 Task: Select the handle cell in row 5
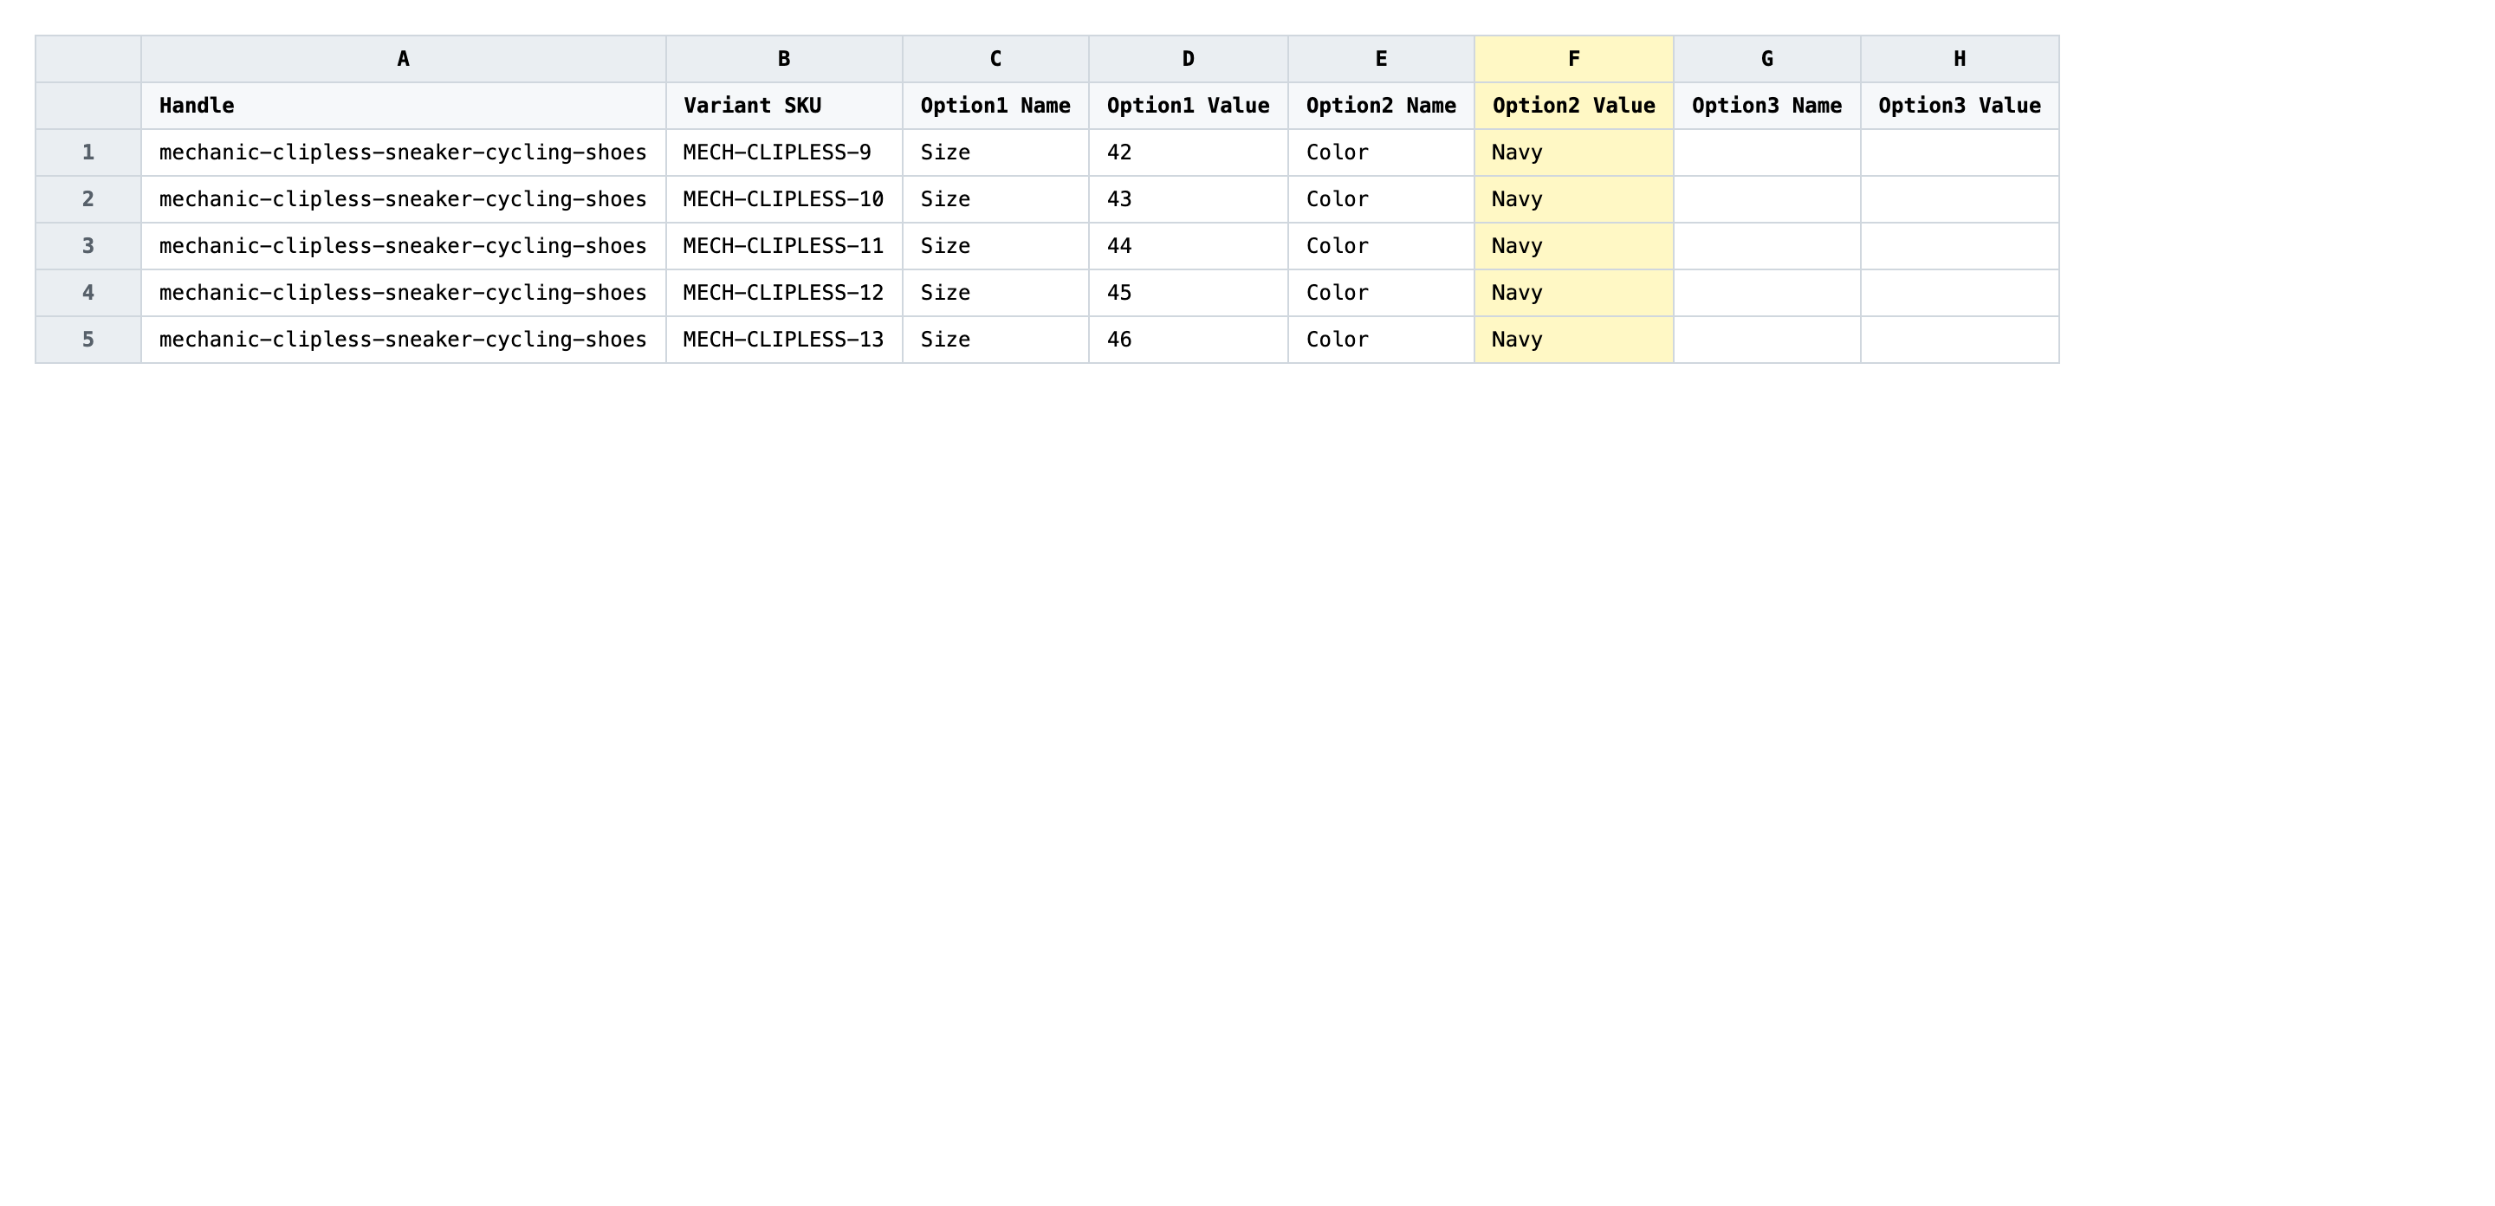(x=403, y=339)
